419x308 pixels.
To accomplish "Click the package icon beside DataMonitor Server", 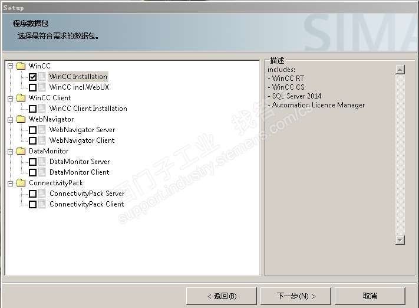I will tap(42, 162).
